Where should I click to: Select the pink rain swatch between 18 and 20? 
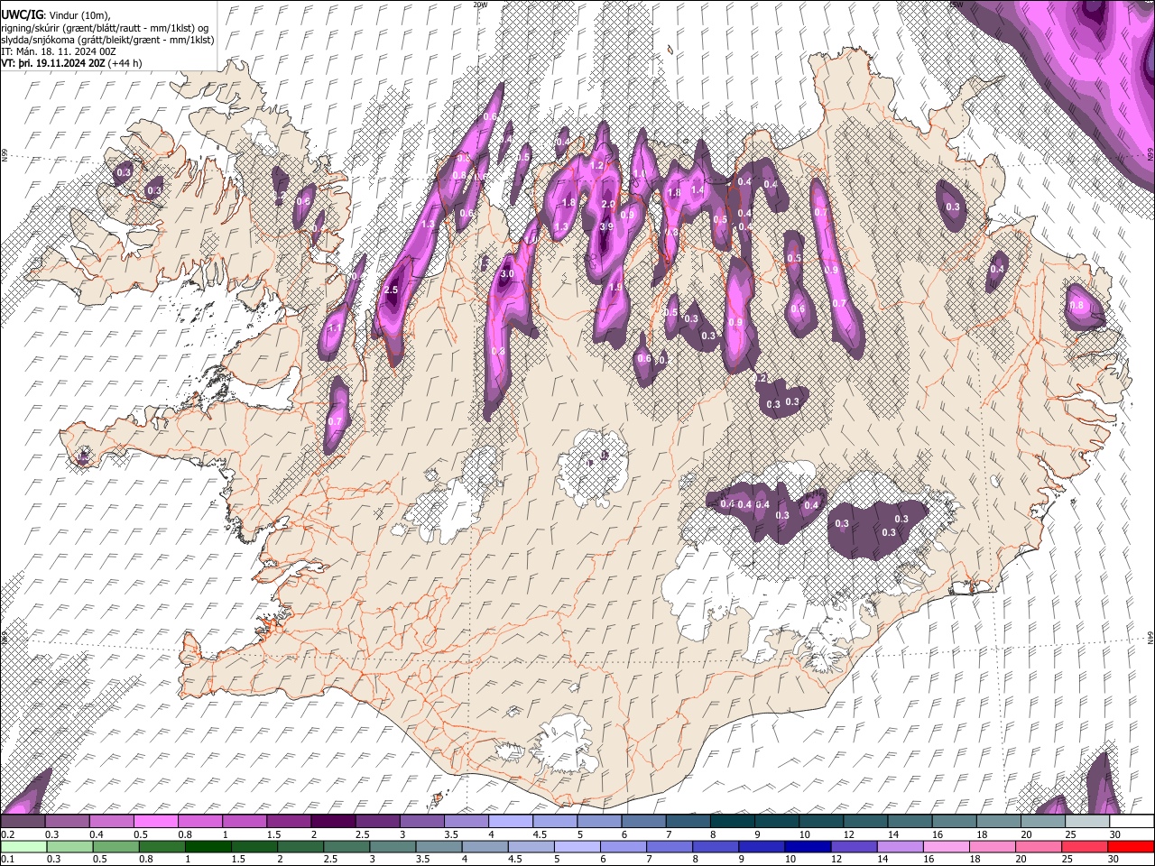coord(993,846)
